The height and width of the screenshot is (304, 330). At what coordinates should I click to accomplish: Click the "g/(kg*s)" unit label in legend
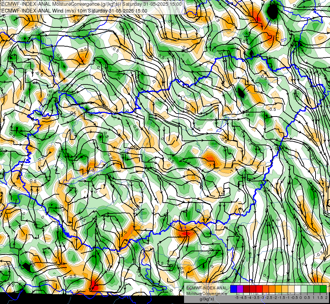click(207, 299)
